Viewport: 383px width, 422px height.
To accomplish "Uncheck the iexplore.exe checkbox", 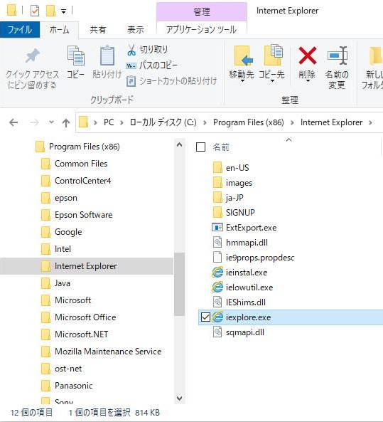I will [x=205, y=317].
